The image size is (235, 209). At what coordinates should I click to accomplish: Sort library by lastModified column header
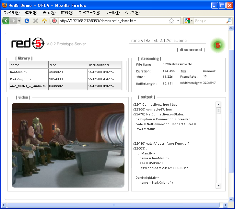pyautogui.click(x=104, y=65)
